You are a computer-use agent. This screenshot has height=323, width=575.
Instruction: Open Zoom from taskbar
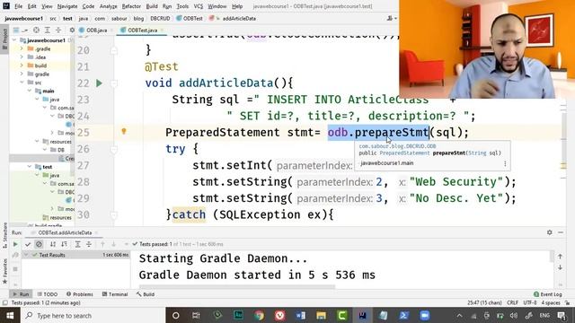point(425,315)
